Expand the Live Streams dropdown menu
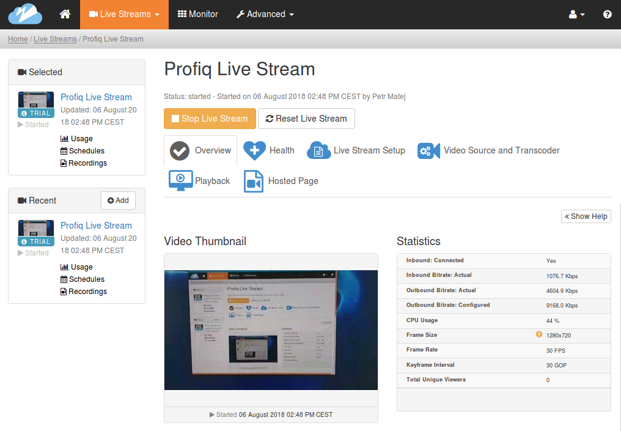Screen dimensions: 621x431 pos(124,14)
